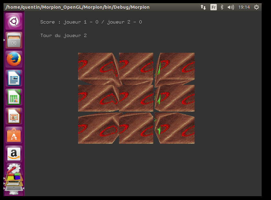Select the center game board tile
Screen dimensions: 271x200
[136, 98]
